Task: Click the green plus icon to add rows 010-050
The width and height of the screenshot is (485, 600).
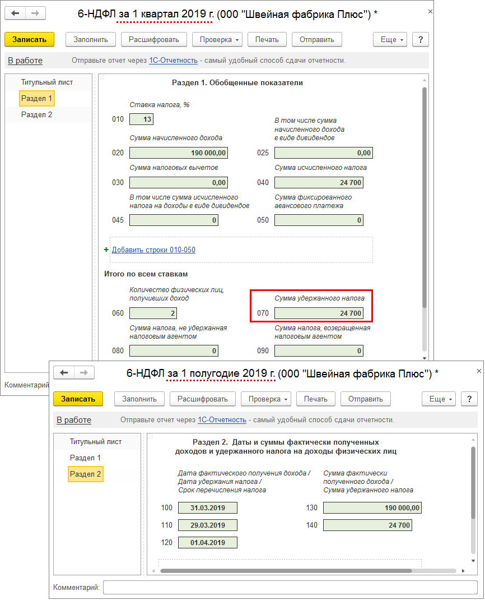Action: point(106,250)
